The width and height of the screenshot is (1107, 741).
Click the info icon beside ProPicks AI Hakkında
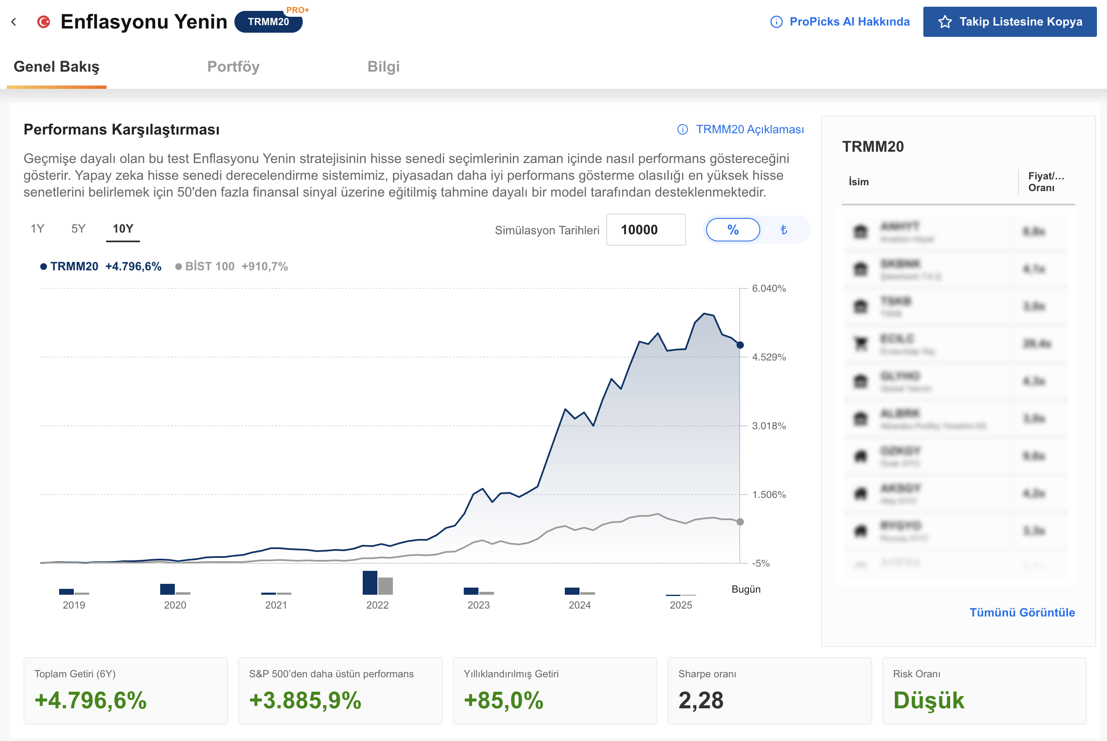point(776,22)
